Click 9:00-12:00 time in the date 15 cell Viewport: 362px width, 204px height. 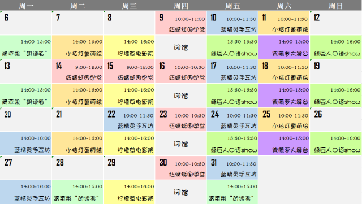[140, 67]
